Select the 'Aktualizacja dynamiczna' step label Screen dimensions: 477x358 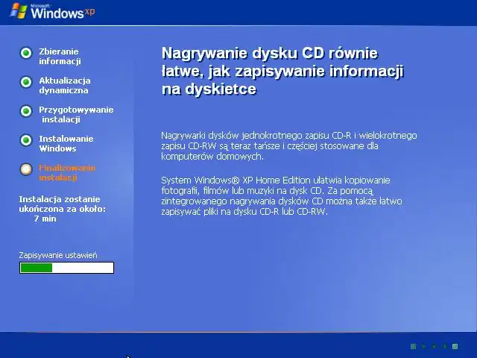(x=65, y=86)
